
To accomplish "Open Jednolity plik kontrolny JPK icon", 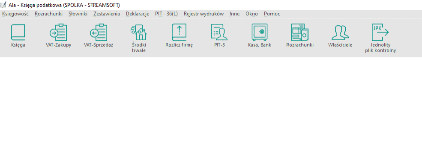I will tap(380, 33).
